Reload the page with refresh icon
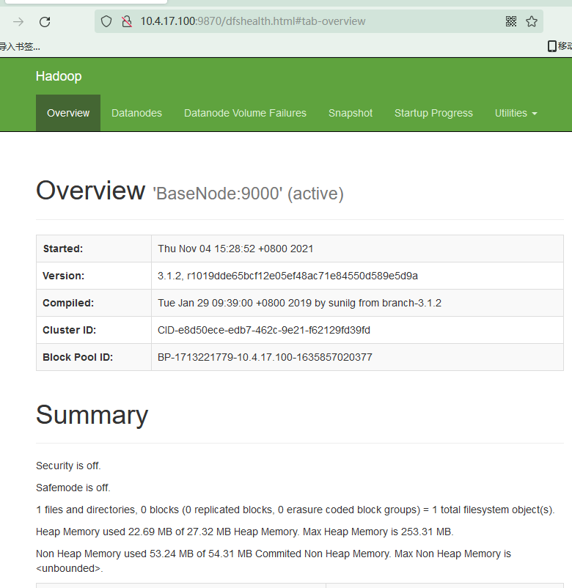The height and width of the screenshot is (588, 572). (x=45, y=22)
